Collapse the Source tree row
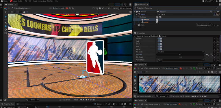This screenshot has width=221, height=108. 136,14
